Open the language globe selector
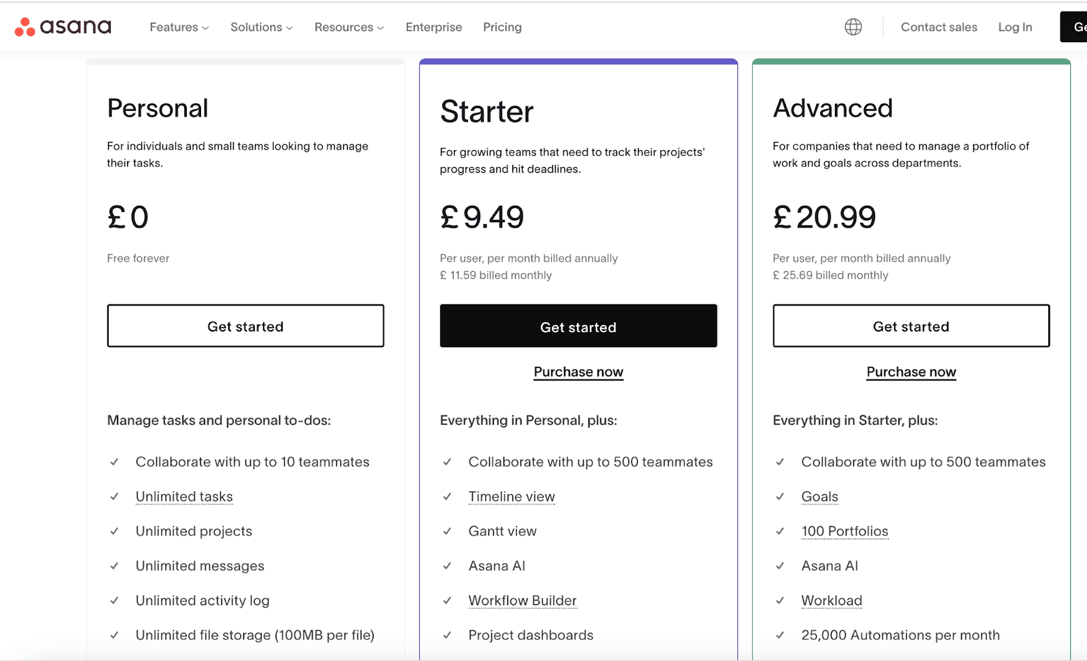Image resolution: width=1087 pixels, height=661 pixels. tap(853, 27)
